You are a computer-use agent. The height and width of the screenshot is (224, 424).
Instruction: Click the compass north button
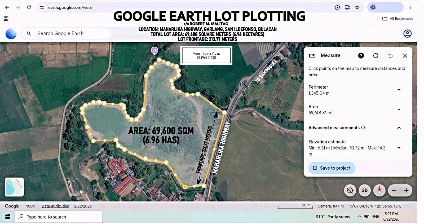click(x=379, y=190)
